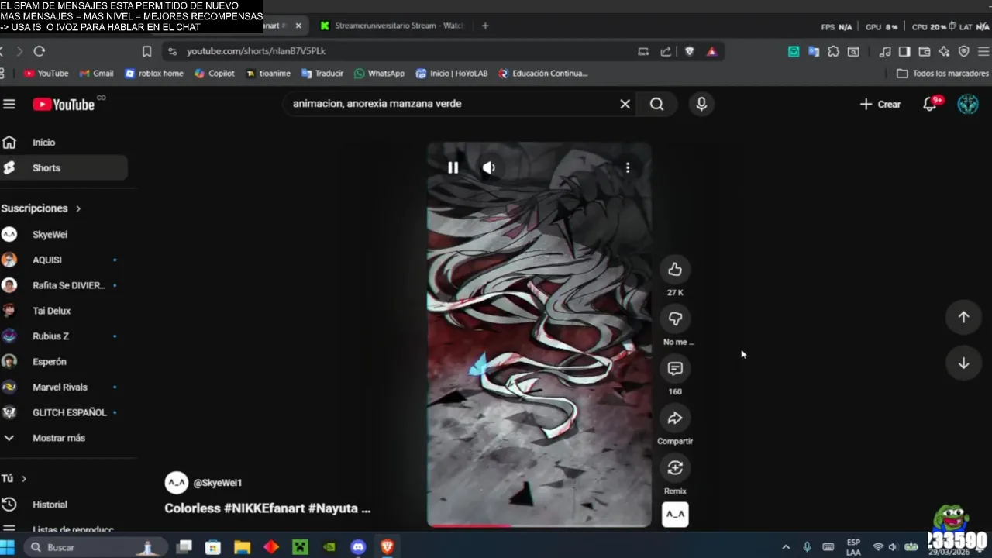Like the Short
The width and height of the screenshot is (992, 558).
coord(675,269)
